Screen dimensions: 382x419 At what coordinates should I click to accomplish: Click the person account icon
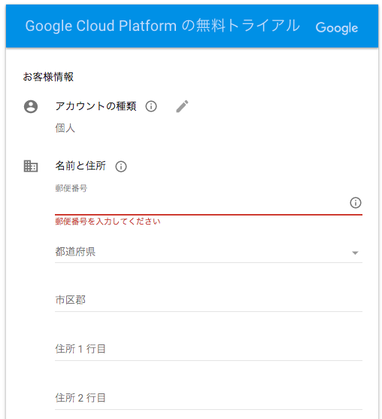pyautogui.click(x=31, y=106)
